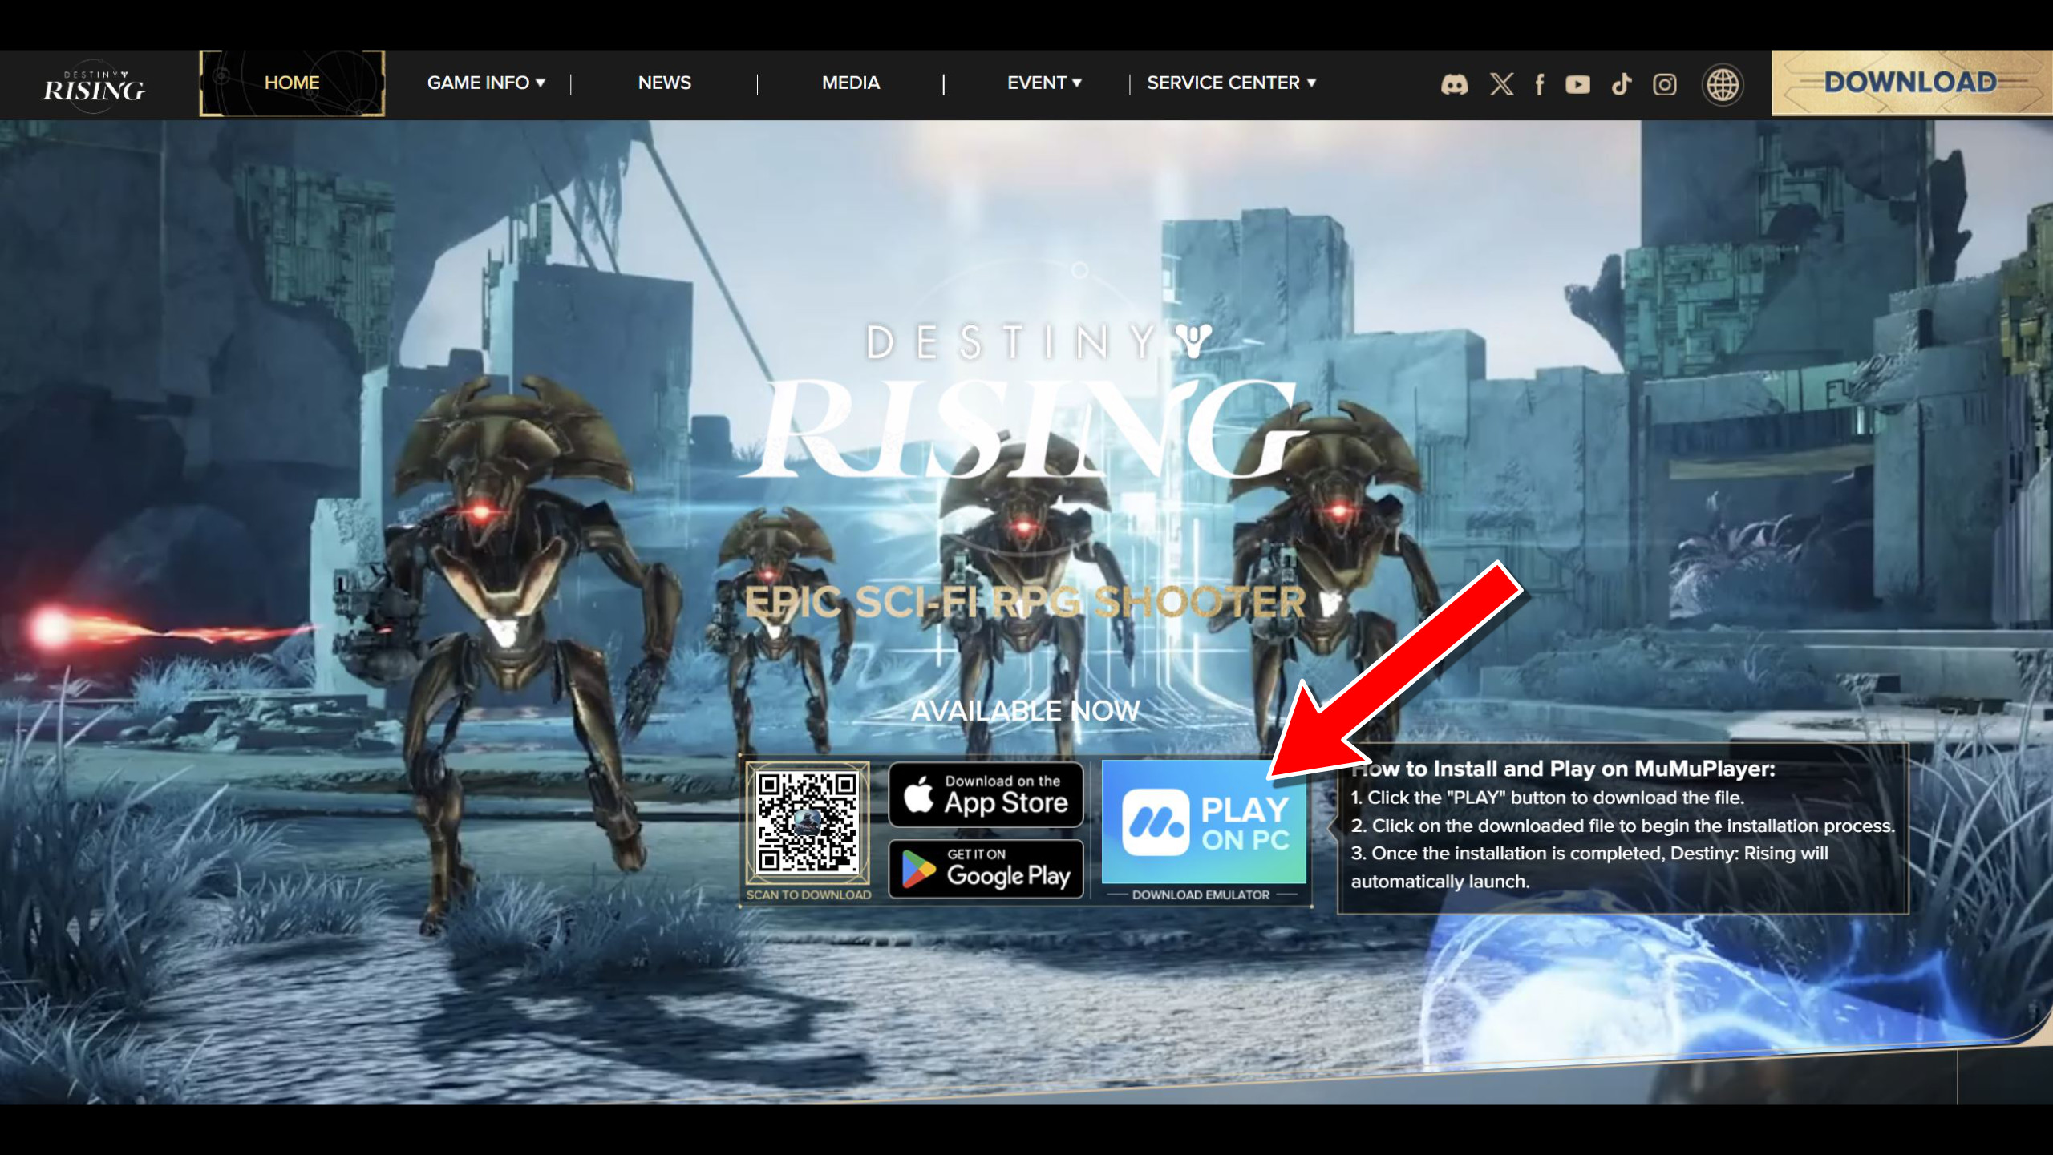Click the Download Emulator label
The height and width of the screenshot is (1155, 2053).
tap(1201, 895)
